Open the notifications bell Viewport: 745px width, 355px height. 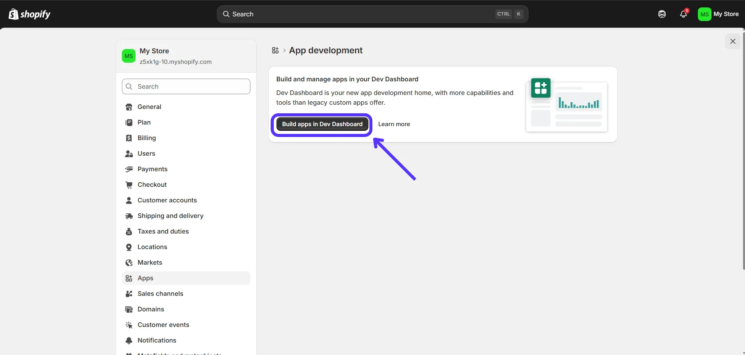(683, 14)
